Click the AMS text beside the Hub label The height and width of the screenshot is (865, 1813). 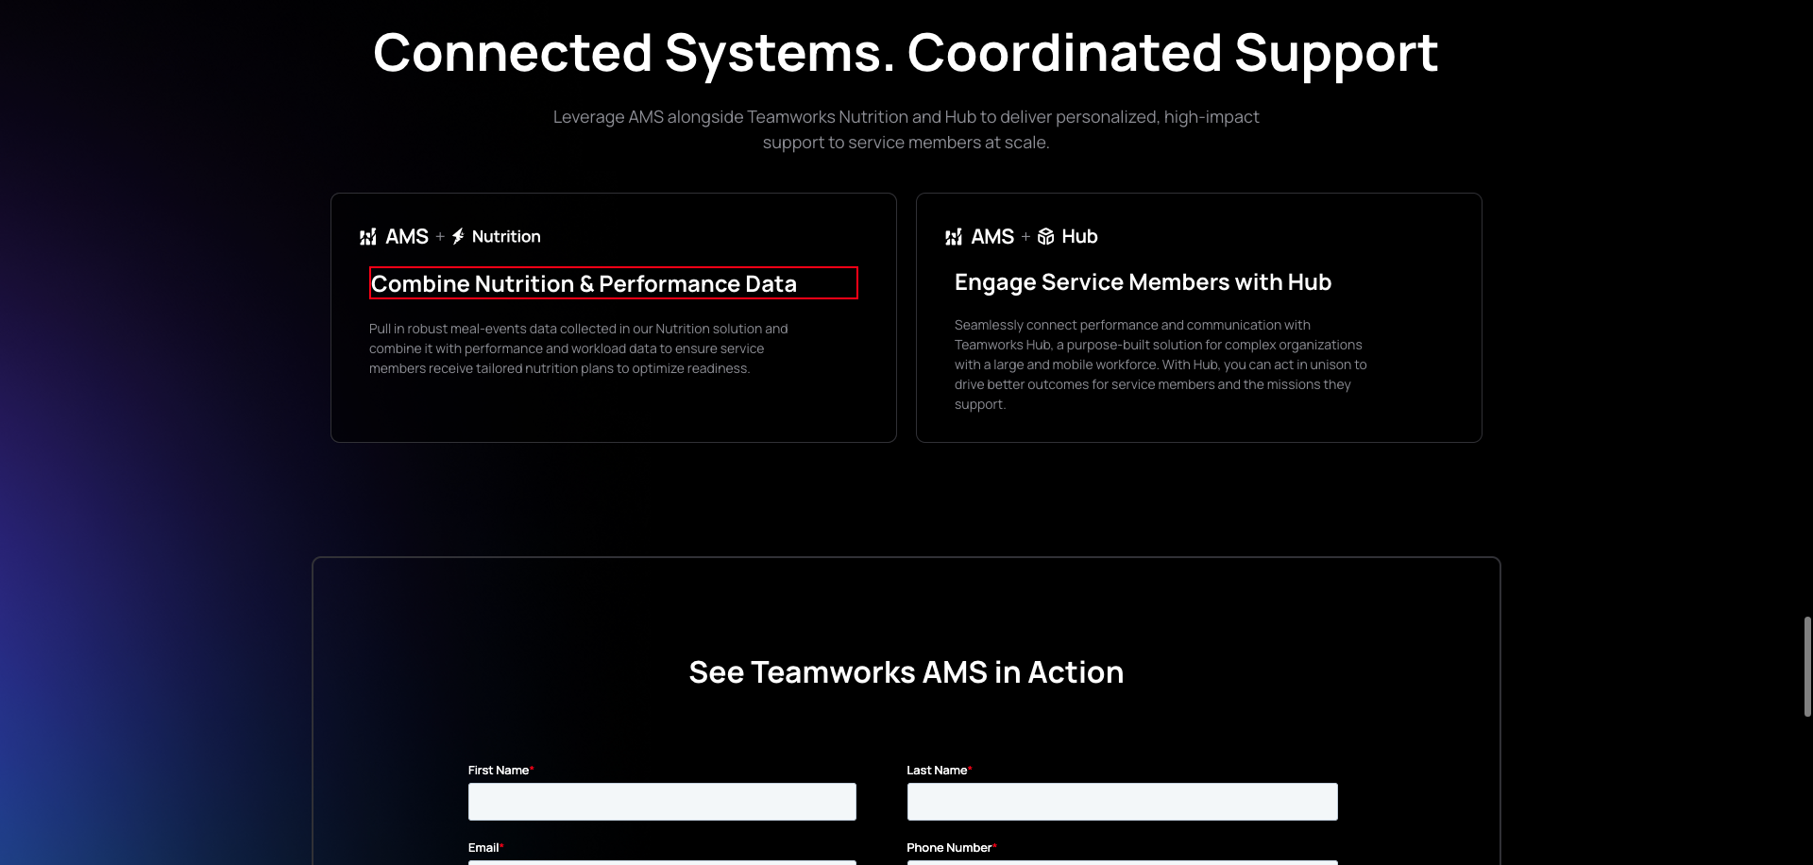click(x=992, y=237)
